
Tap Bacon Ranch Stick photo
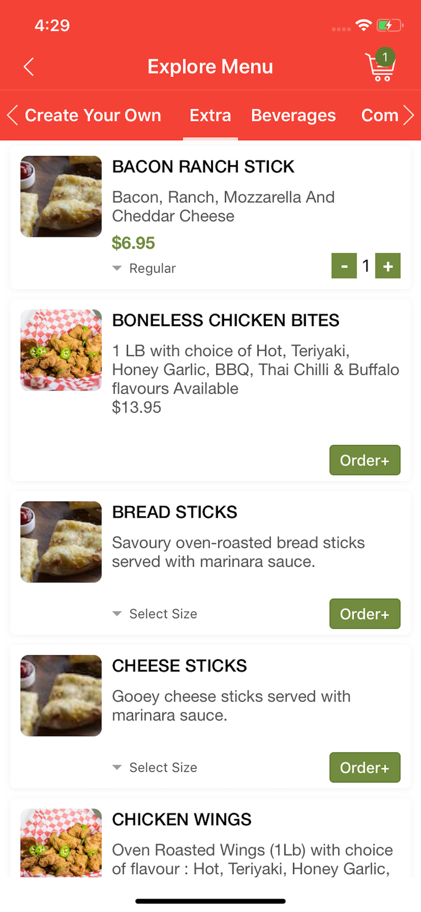point(61,197)
